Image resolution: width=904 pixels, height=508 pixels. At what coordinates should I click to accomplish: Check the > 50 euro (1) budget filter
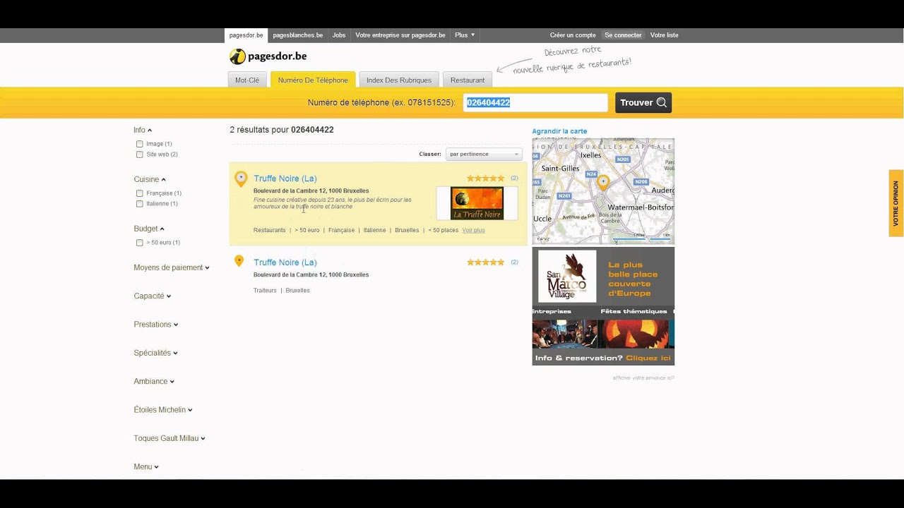[x=140, y=243]
